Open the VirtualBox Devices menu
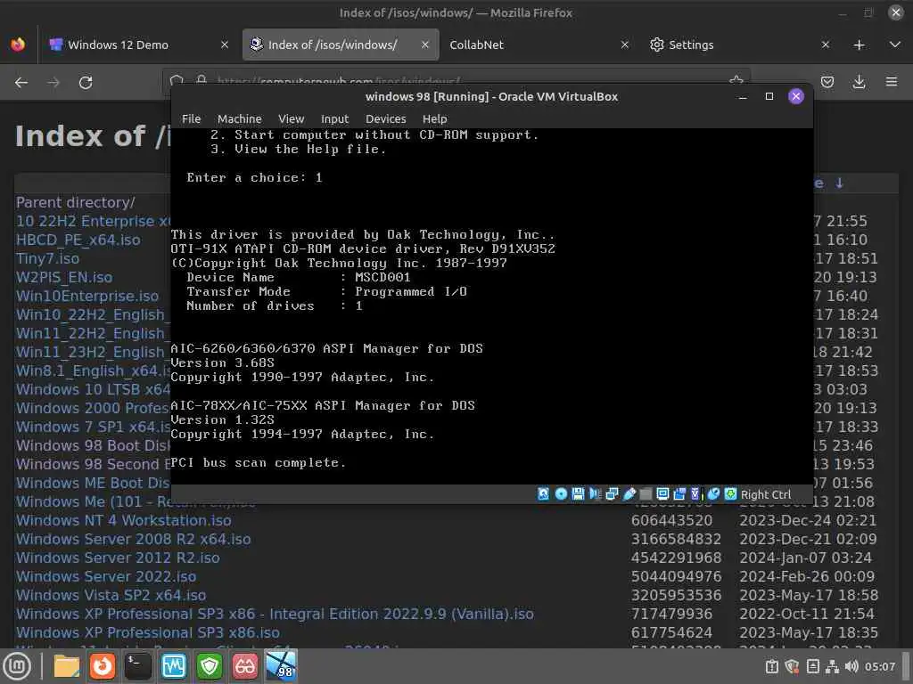913x684 pixels. coord(385,118)
